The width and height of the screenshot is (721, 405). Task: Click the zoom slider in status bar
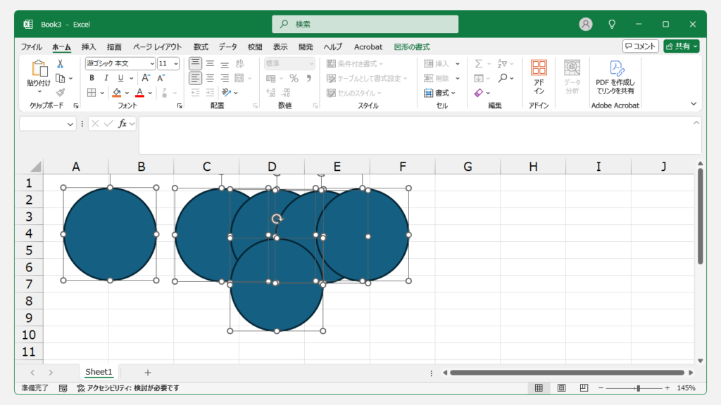pos(637,388)
